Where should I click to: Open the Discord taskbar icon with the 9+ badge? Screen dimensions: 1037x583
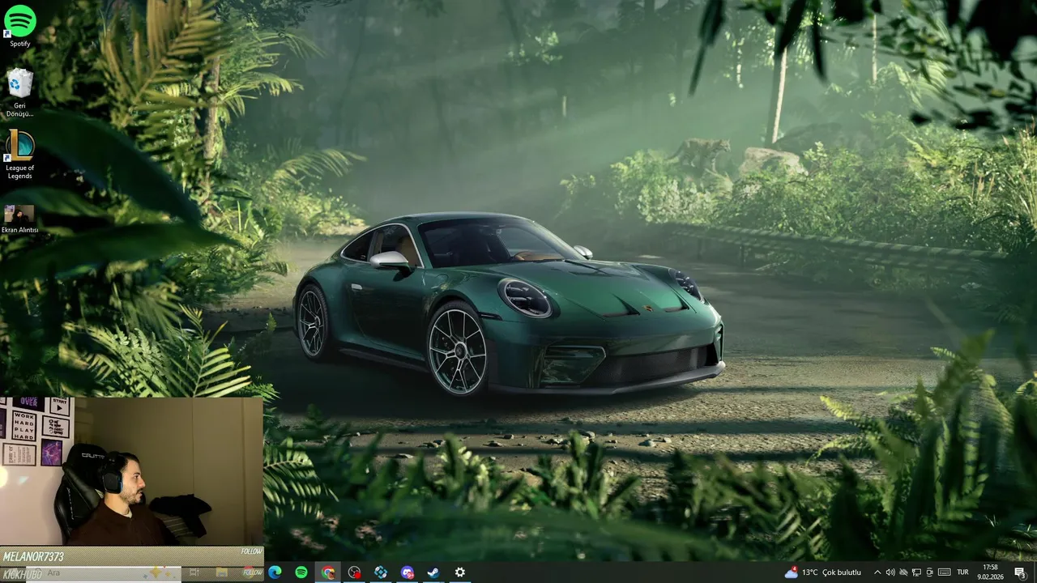point(408,572)
